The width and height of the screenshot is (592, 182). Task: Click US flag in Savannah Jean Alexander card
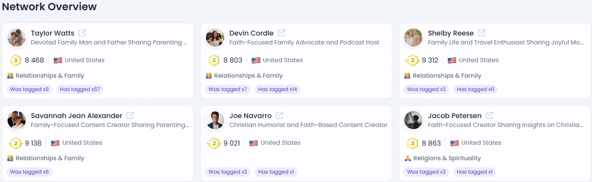[55, 143]
